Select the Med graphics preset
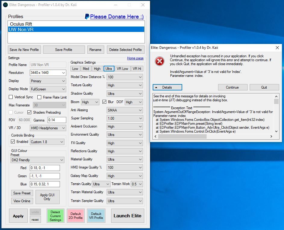 [86, 69]
